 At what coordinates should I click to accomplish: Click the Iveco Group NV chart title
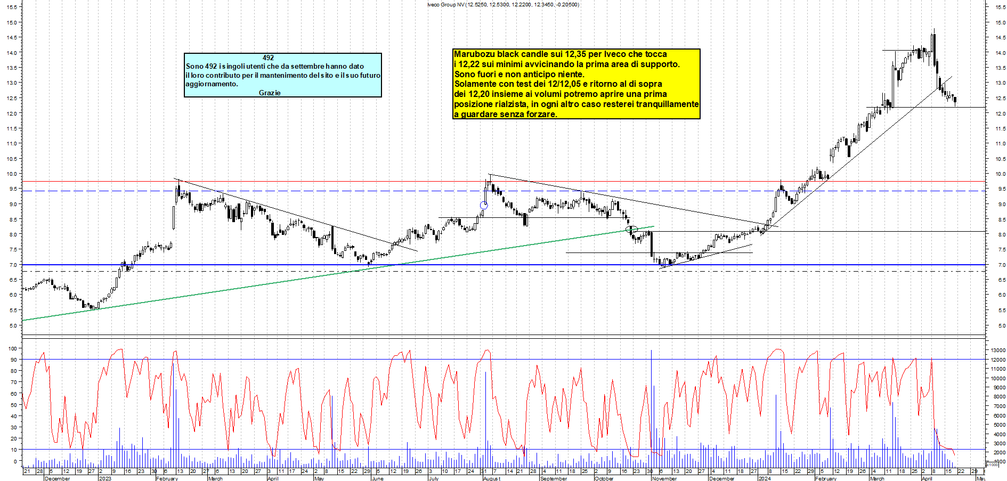[503, 5]
